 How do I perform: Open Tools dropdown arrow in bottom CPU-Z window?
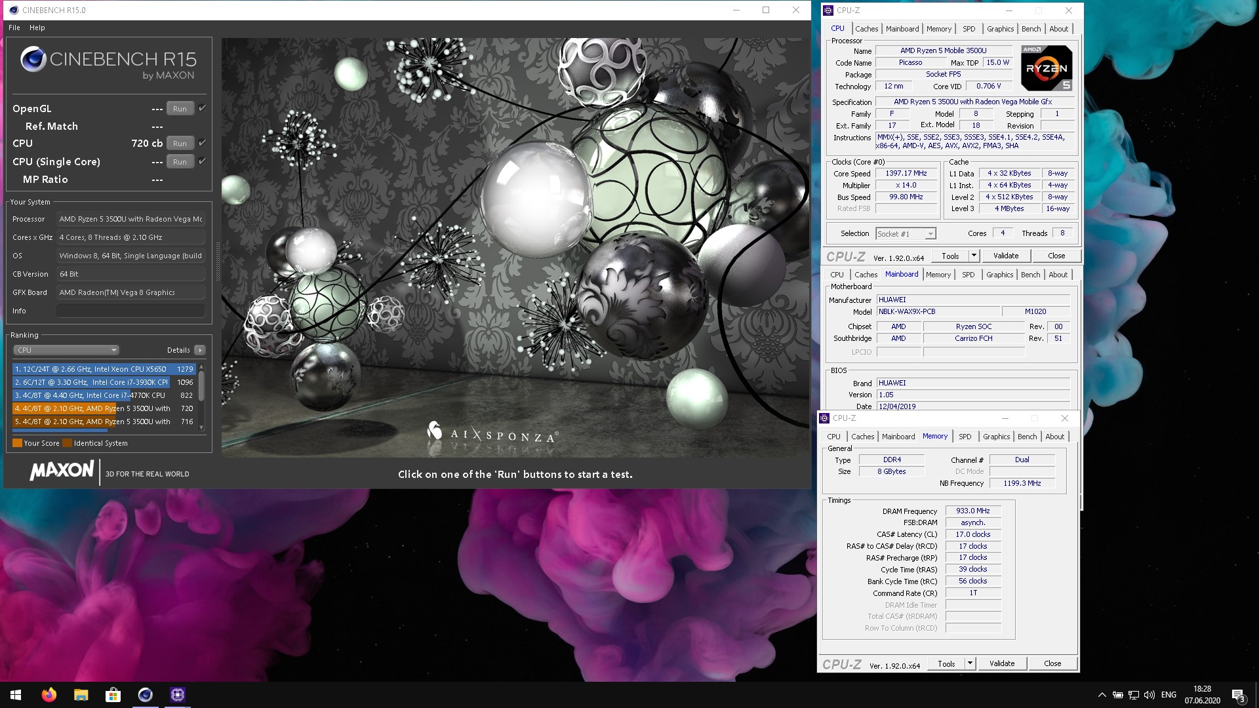(970, 664)
